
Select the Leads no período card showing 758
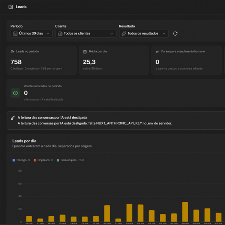click(x=42, y=60)
